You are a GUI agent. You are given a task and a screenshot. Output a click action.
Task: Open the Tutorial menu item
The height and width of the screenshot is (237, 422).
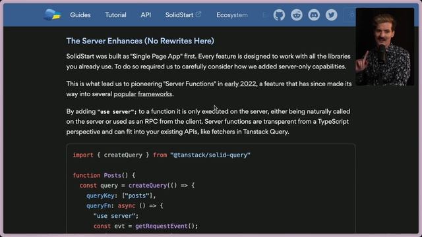point(115,15)
